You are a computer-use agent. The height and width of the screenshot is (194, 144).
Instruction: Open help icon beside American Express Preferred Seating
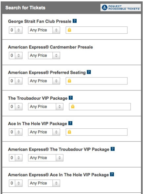[x=89, y=72]
